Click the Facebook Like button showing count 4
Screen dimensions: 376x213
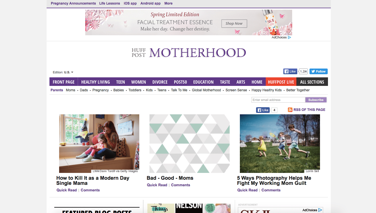[x=263, y=110]
